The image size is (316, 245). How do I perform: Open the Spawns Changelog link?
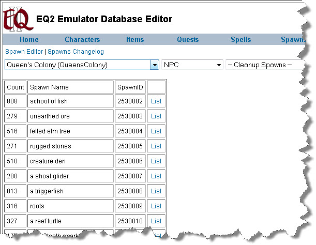tap(76, 52)
